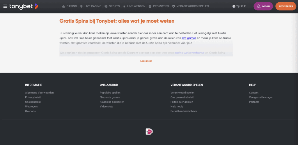The image size is (298, 145).
Task: Click the Sports ball icon
Action: point(106,6)
